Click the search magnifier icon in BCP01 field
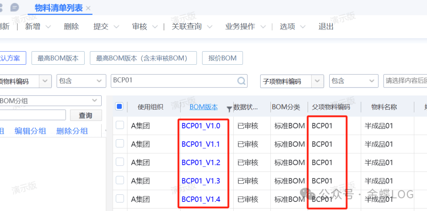The width and height of the screenshot is (427, 211). pyautogui.click(x=241, y=81)
